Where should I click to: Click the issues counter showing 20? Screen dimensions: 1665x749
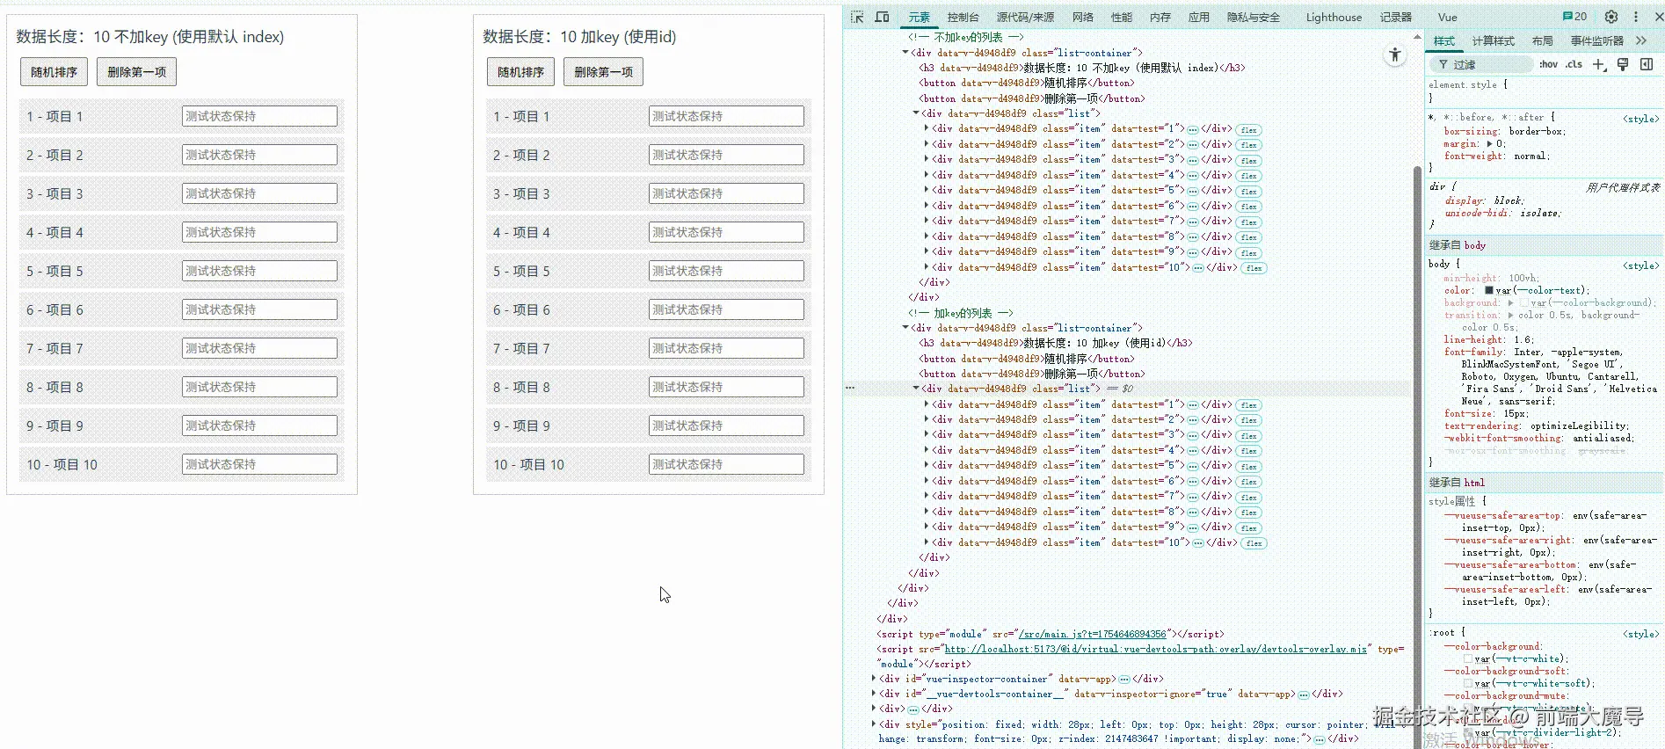pyautogui.click(x=1574, y=17)
